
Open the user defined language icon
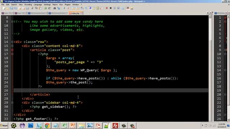point(93,8)
